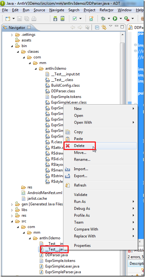Image resolution: width=145 pixels, height=277 pixels.
Task: Open the Android SDK Manager icon
Action: (55, 18)
